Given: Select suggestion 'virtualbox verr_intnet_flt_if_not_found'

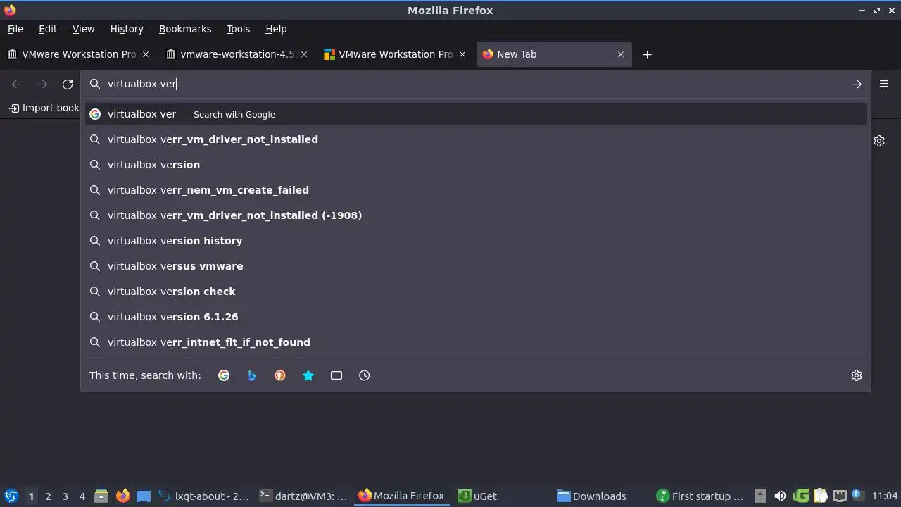Looking at the screenshot, I should click(x=476, y=342).
